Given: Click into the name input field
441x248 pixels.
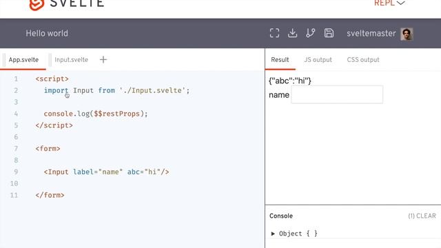Looking at the screenshot, I should [x=337, y=95].
